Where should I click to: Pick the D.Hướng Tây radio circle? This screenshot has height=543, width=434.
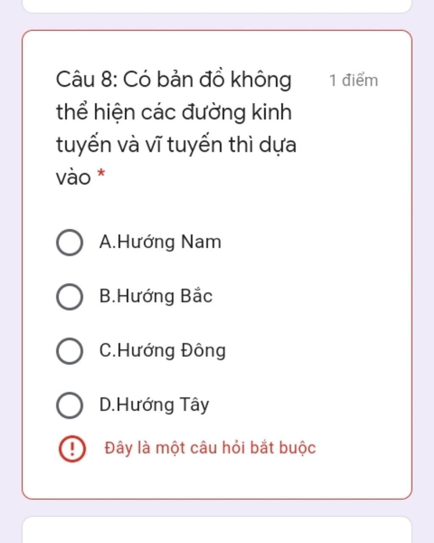pyautogui.click(x=69, y=405)
